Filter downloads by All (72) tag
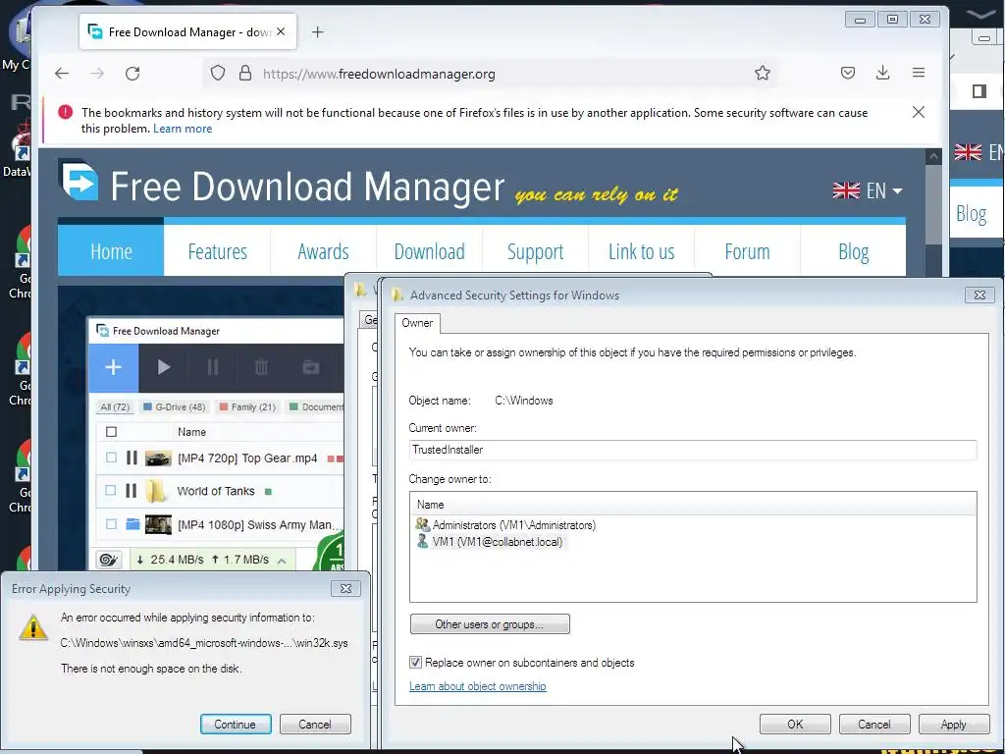The width and height of the screenshot is (1005, 754). (115, 407)
